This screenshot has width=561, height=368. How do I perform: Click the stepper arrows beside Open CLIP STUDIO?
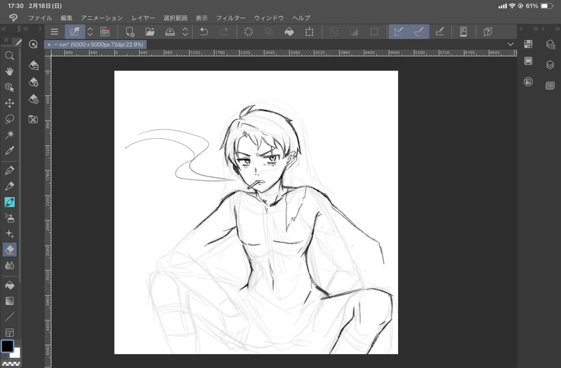90,32
